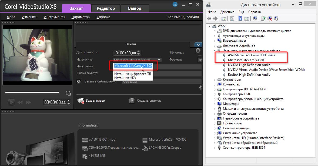The width and height of the screenshot is (318, 166).
Task: Open the Источник source dropdown arrow
Action: pyautogui.click(x=159, y=60)
